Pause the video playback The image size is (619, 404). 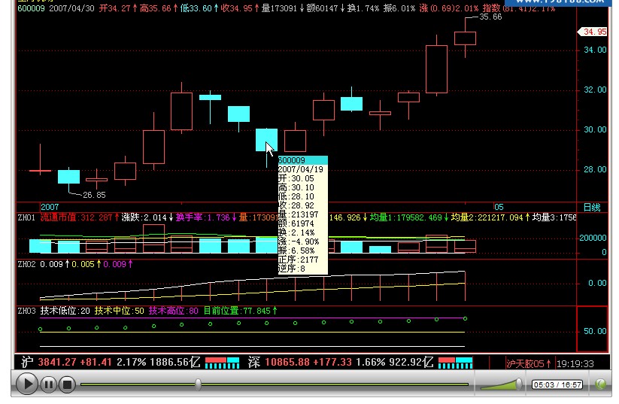pos(47,384)
